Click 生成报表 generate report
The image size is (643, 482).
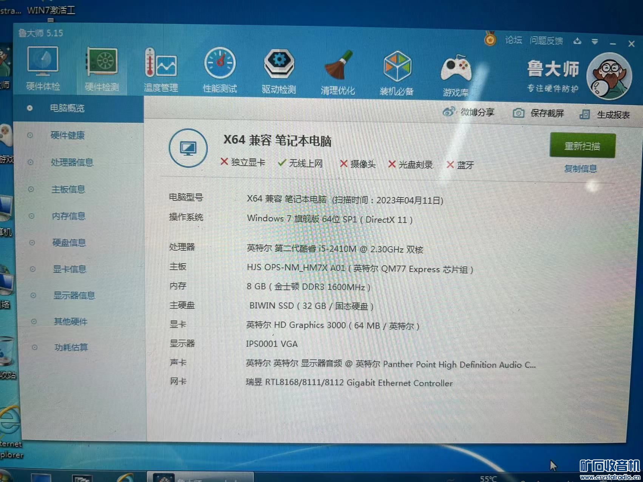point(604,114)
